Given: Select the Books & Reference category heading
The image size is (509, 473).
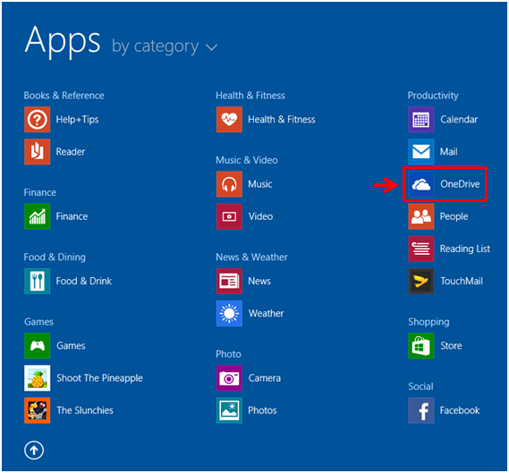Looking at the screenshot, I should [x=64, y=96].
